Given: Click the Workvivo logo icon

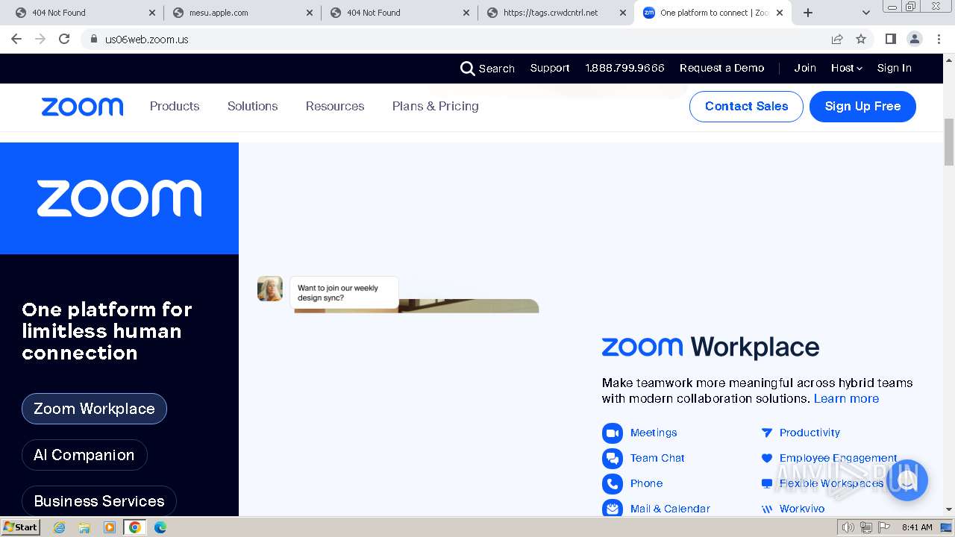Looking at the screenshot, I should point(766,509).
